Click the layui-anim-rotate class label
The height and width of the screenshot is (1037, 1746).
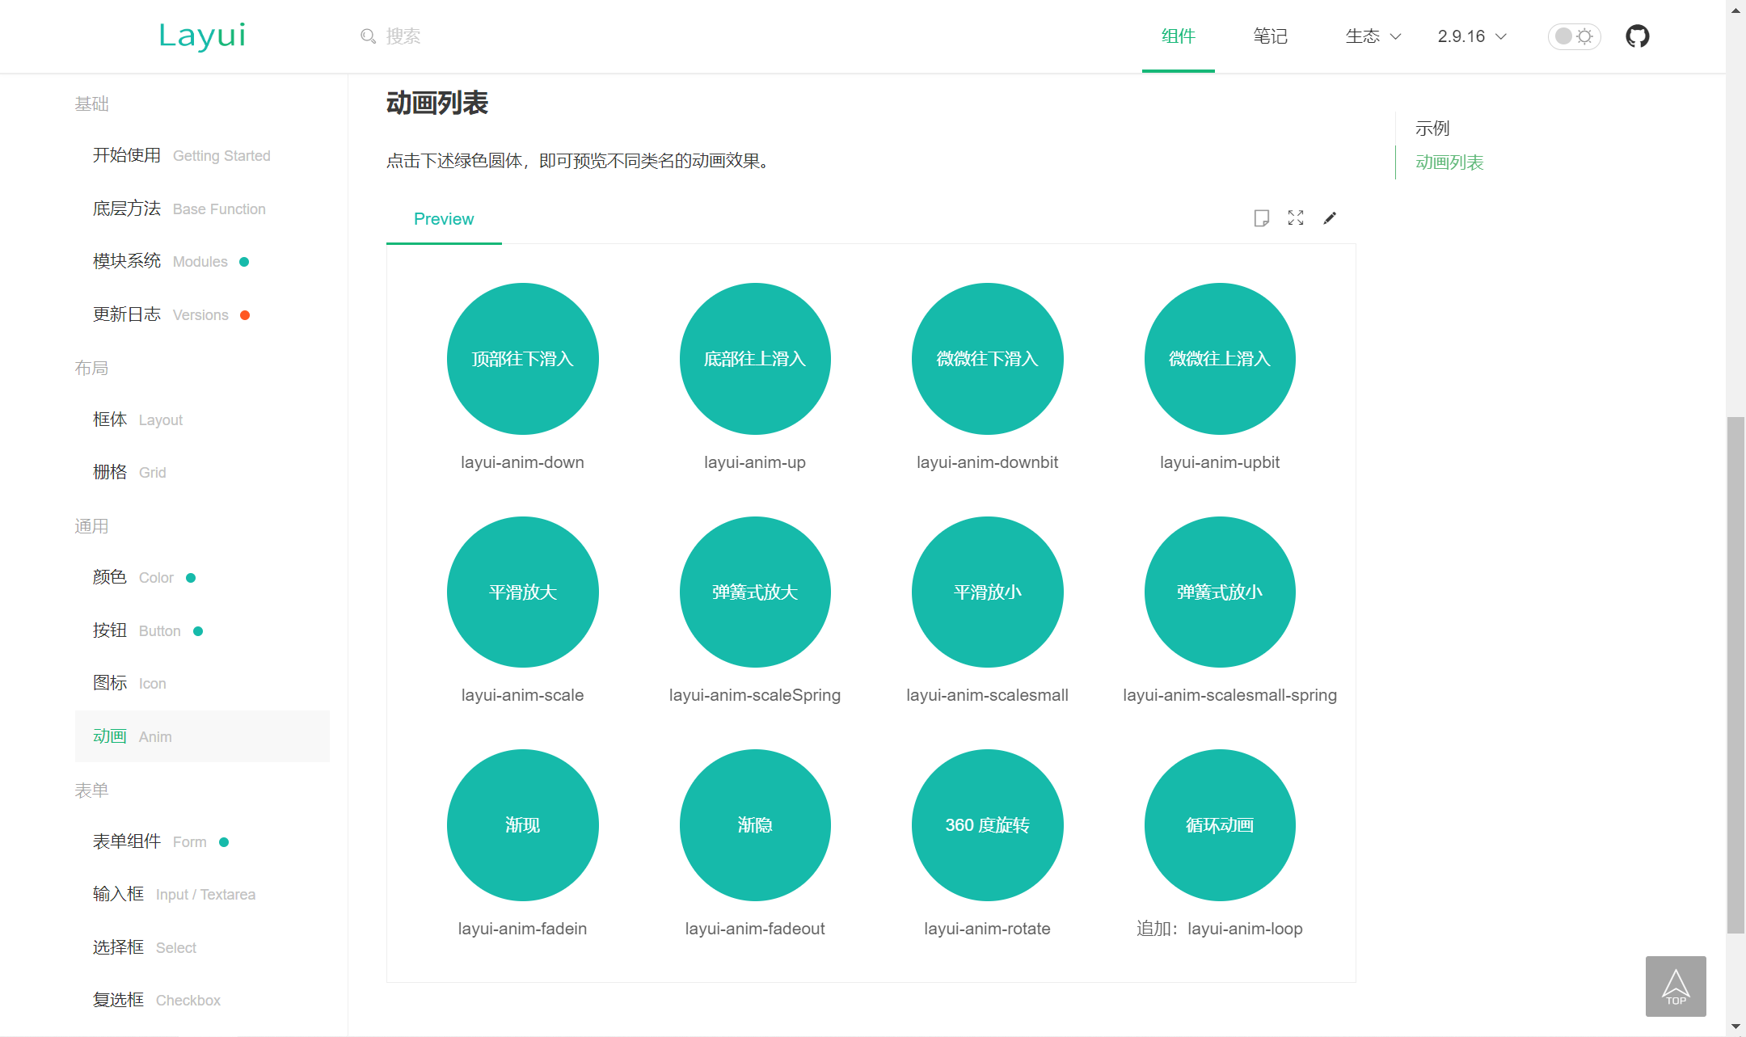pyautogui.click(x=988, y=929)
